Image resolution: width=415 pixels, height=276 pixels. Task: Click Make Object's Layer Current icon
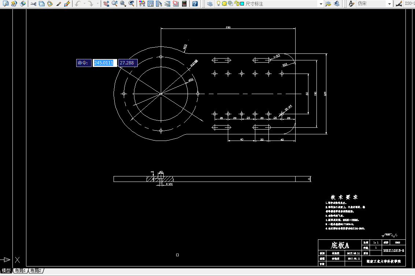click(x=328, y=4)
